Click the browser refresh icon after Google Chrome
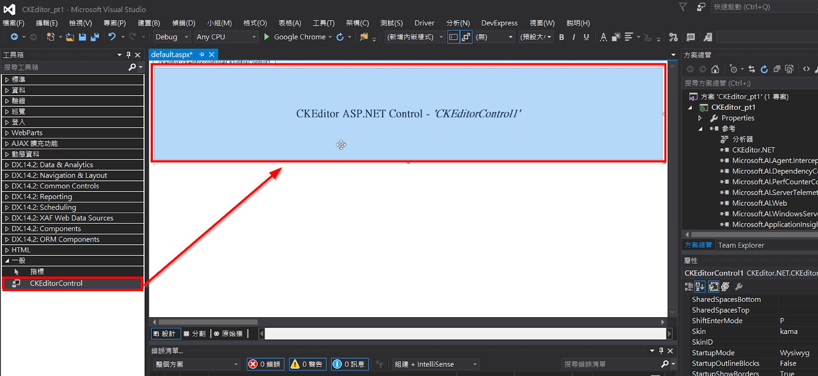Viewport: 818px width, 376px height. (340, 37)
